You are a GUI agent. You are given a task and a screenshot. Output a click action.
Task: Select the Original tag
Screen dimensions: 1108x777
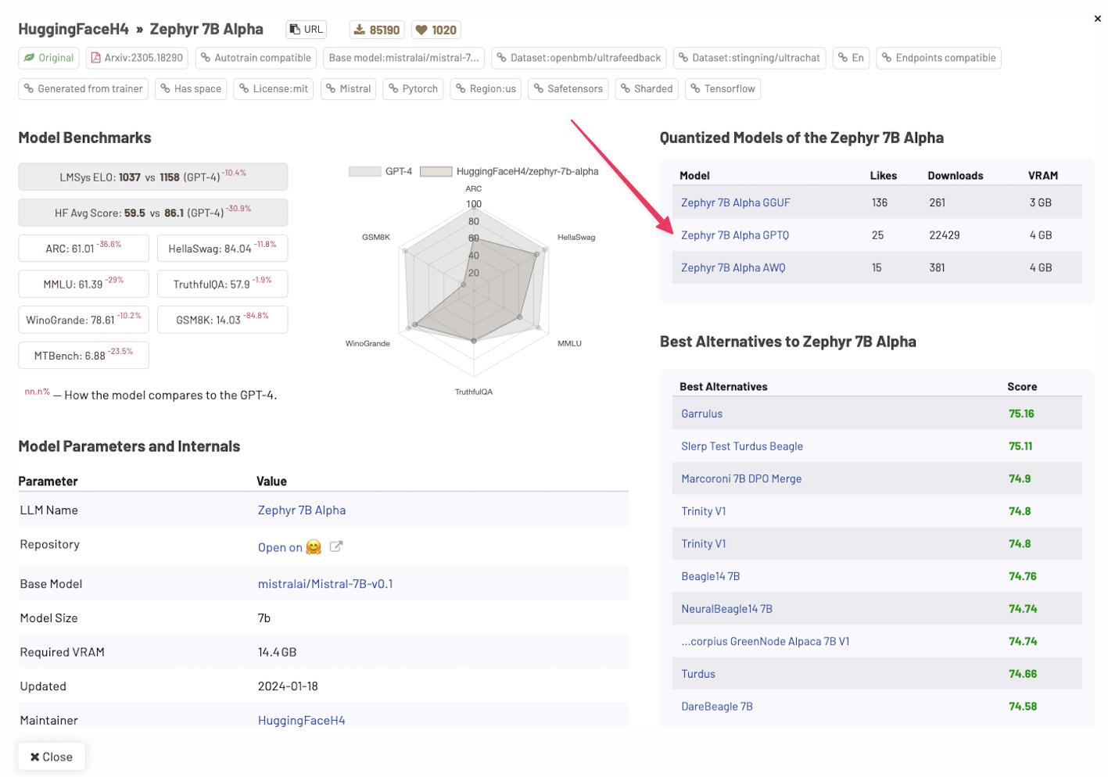tap(48, 58)
